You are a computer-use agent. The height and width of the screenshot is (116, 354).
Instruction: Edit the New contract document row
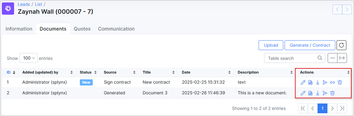303,82
